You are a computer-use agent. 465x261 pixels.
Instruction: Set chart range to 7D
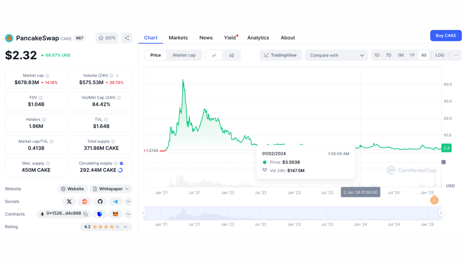pos(388,55)
